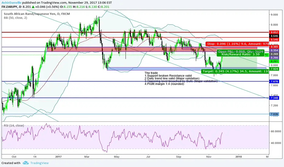Click the 8.266 purple price tag
284x167 pixels.
coord(274,58)
